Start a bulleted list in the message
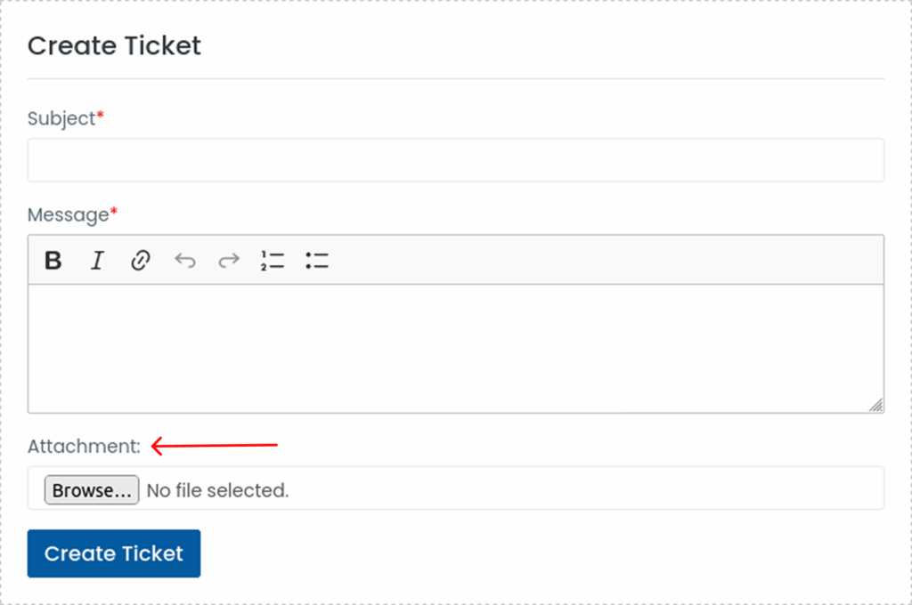Viewport: 912px width, 605px height. click(x=317, y=261)
